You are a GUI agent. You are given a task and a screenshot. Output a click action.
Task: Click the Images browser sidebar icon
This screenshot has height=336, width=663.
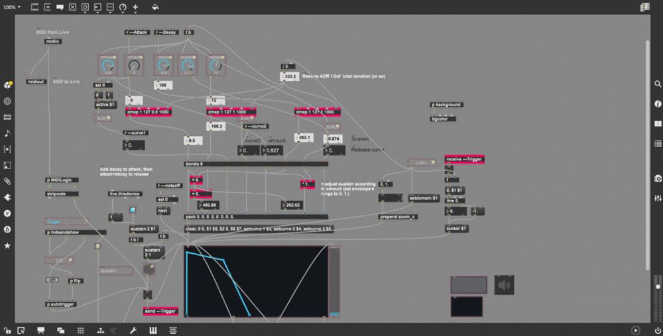pyautogui.click(x=7, y=165)
